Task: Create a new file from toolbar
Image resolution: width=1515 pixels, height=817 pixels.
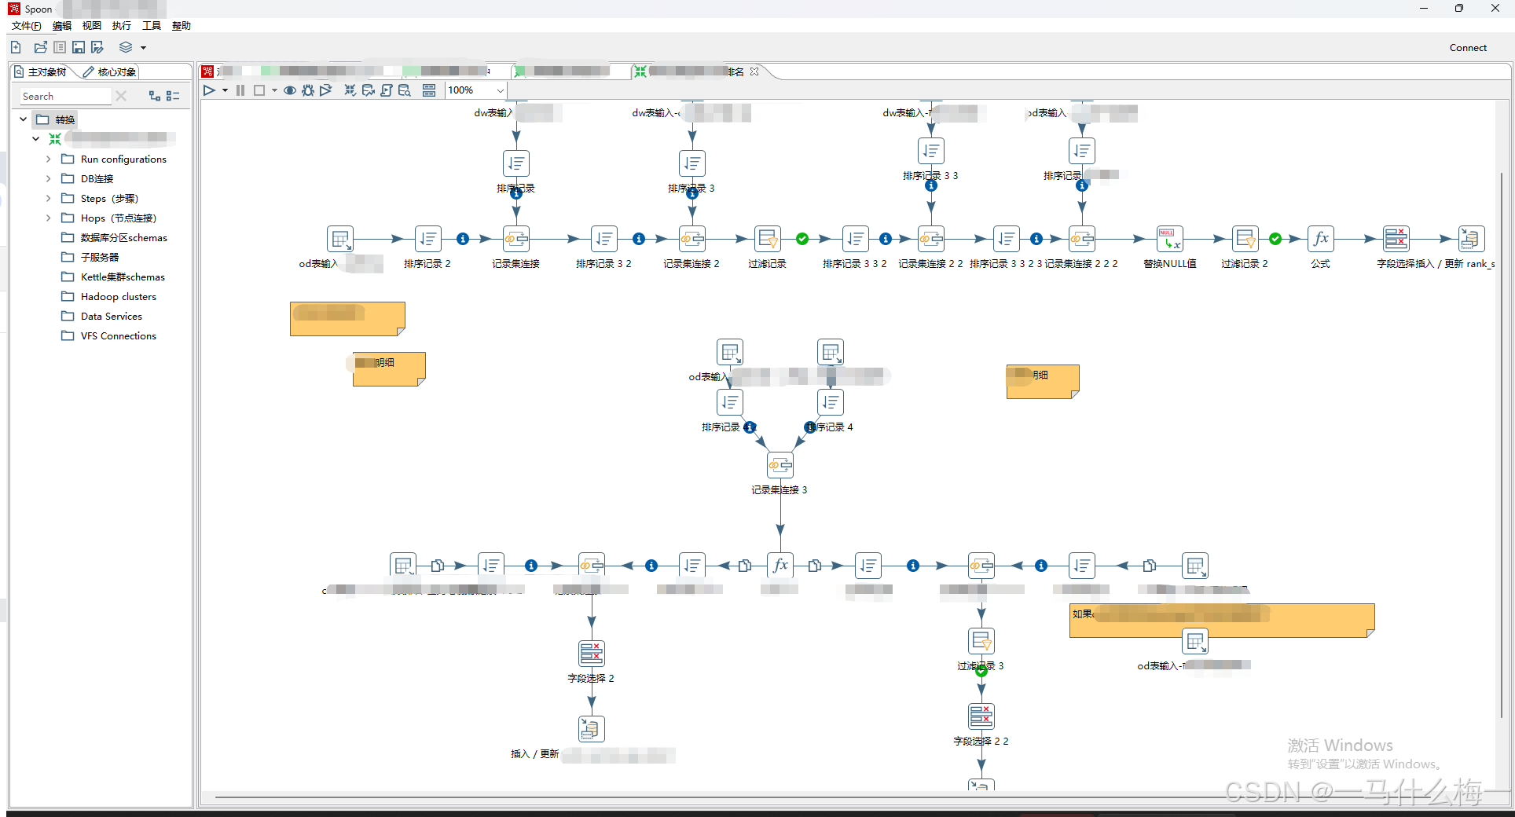Action: pos(16,47)
